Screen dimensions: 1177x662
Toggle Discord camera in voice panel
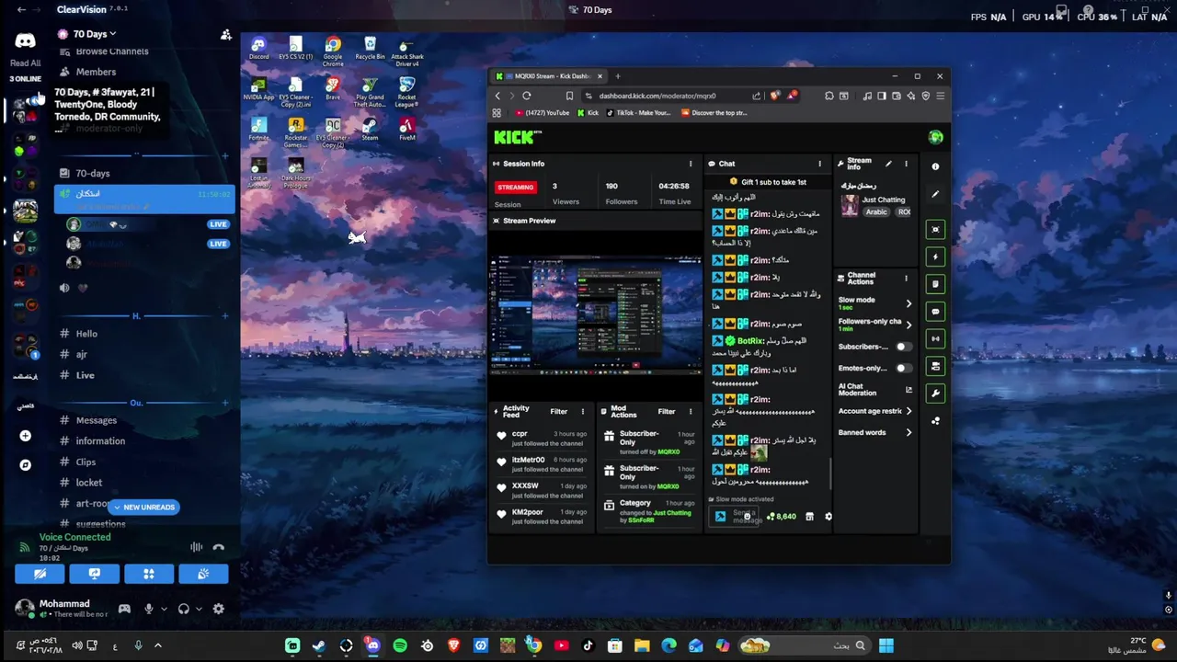[40, 574]
